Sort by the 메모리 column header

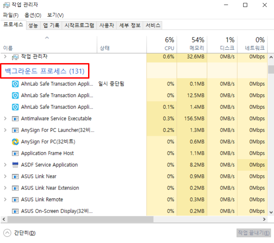[x=192, y=45]
